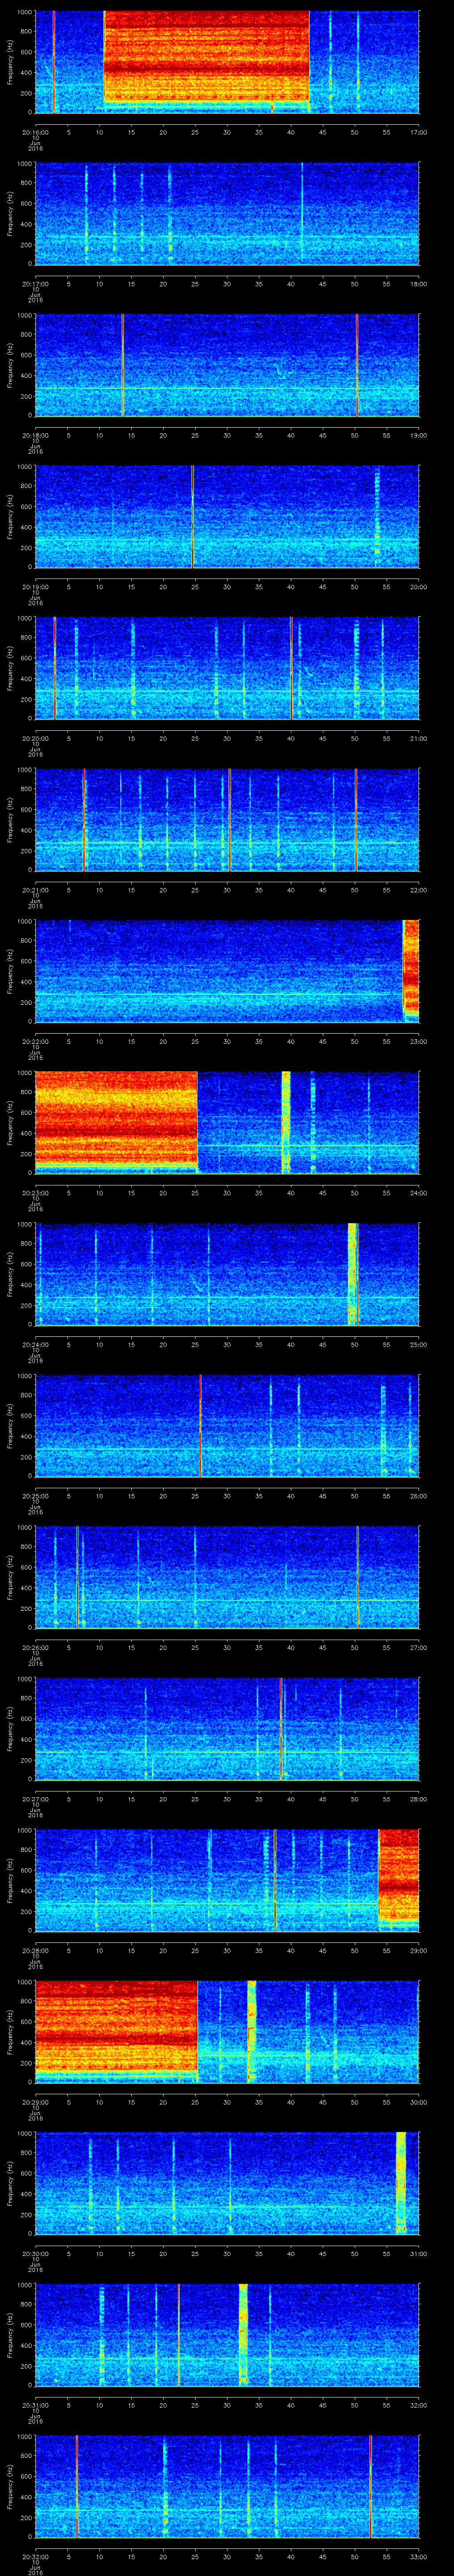The image size is (454, 2576).
Task: Click the spectrogram panel starting at 20:16:00
Action: (x=227, y=62)
